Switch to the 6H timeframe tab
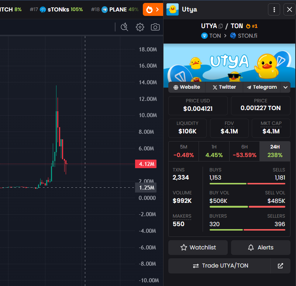 click(244, 151)
